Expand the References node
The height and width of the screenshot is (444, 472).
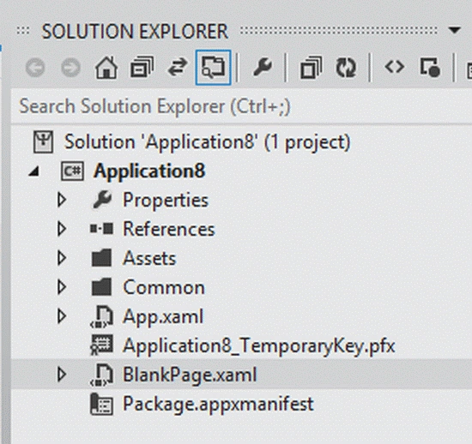pos(62,229)
